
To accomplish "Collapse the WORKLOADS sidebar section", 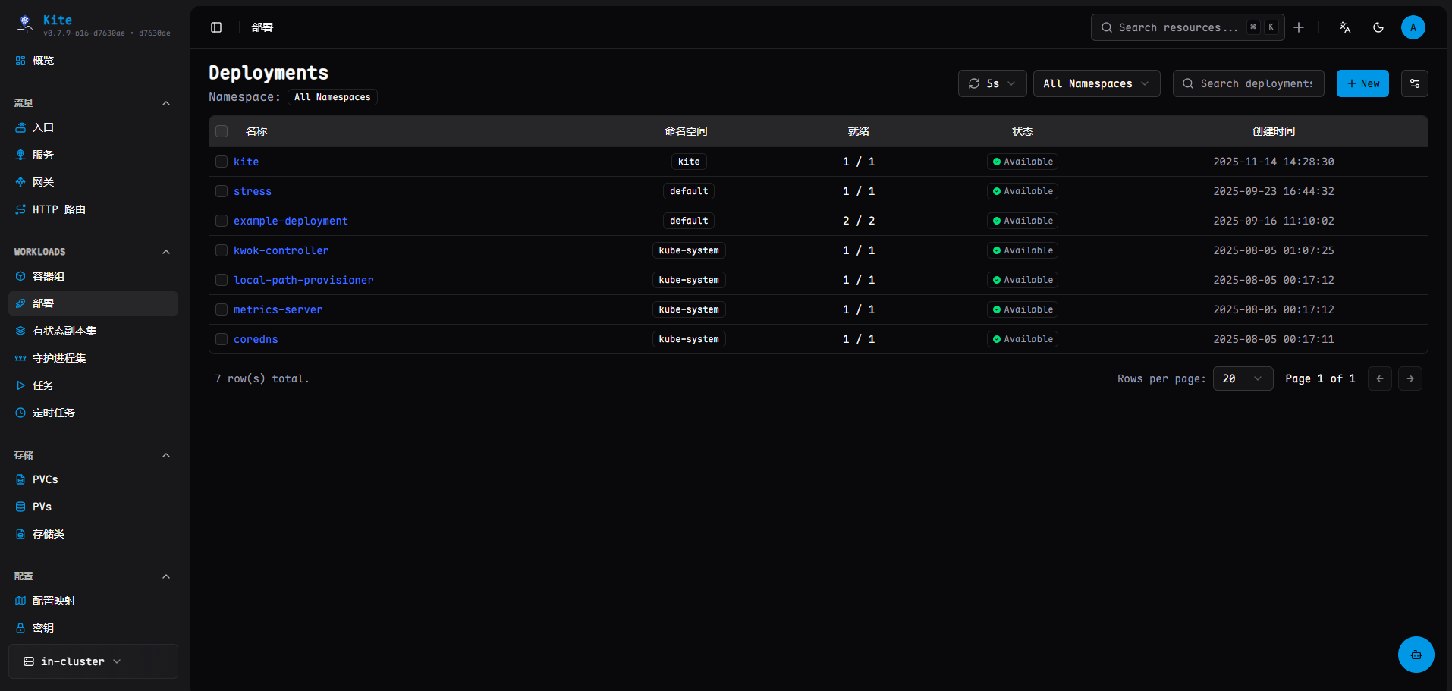I will tap(166, 252).
